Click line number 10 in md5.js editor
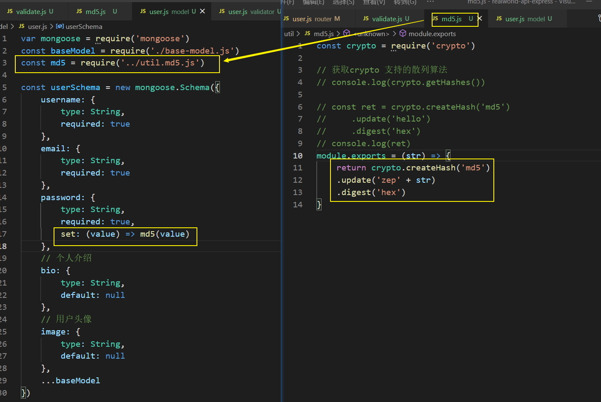Viewport: 601px width, 402px height. coord(298,156)
